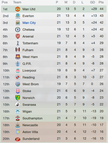This screenshot has width=108, height=143.
Task: Click the Southampton team name
Action: (x=32, y=118)
